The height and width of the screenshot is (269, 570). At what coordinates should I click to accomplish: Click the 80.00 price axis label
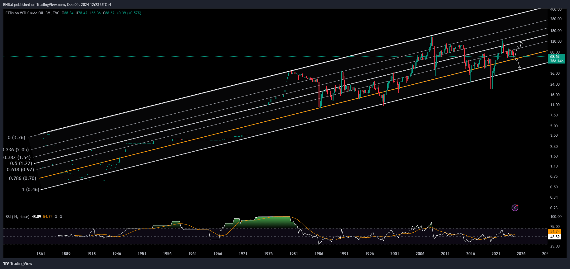pyautogui.click(x=555, y=52)
